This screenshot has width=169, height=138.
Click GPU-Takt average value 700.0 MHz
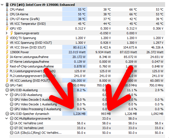[156, 85]
